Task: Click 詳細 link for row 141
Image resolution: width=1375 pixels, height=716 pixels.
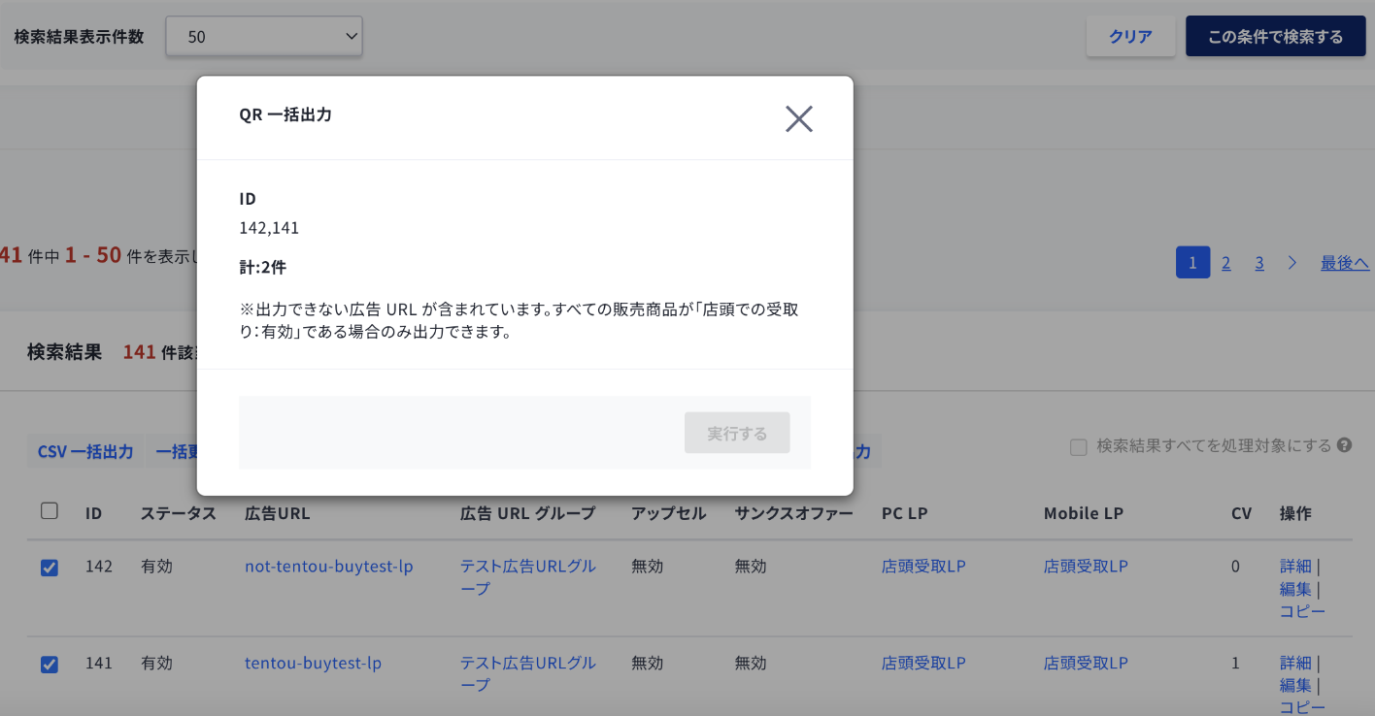Action: pos(1295,664)
